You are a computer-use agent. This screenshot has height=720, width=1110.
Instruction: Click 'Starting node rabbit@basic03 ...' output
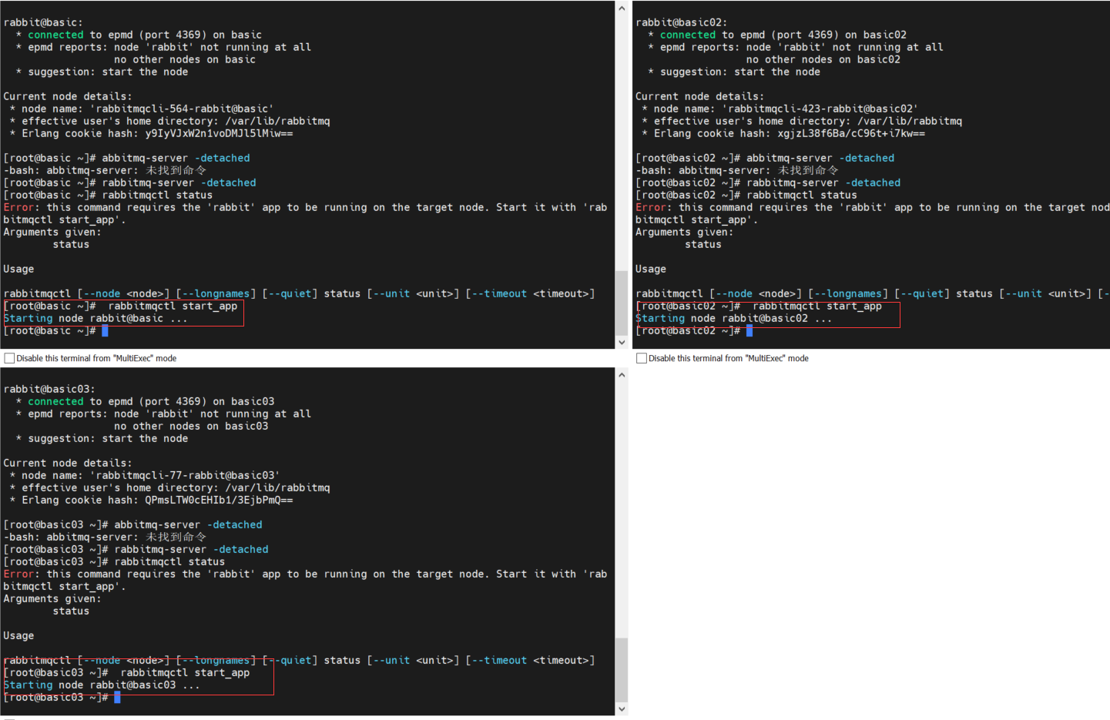102,685
